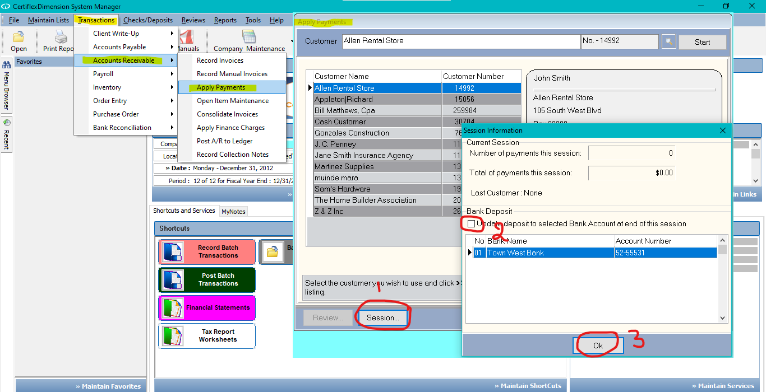Click Ok in Session Information dialog

[598, 346]
